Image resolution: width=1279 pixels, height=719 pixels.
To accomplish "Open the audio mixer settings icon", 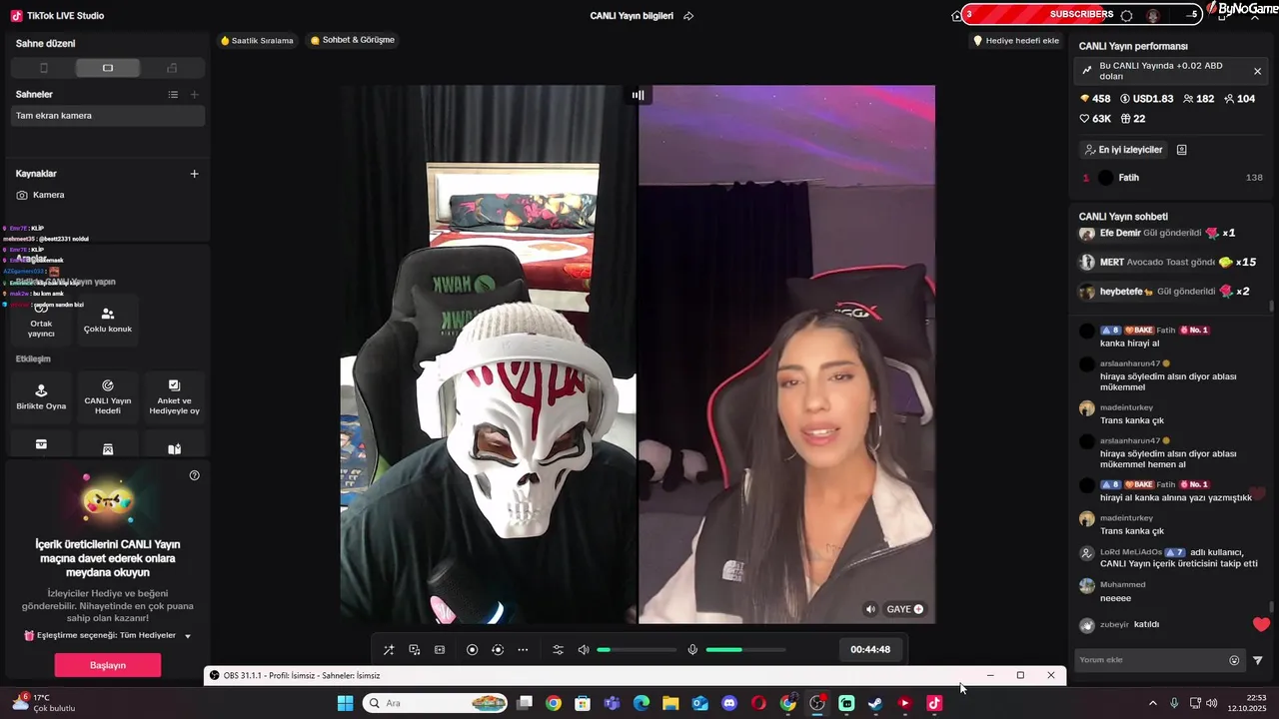I will pyautogui.click(x=559, y=650).
